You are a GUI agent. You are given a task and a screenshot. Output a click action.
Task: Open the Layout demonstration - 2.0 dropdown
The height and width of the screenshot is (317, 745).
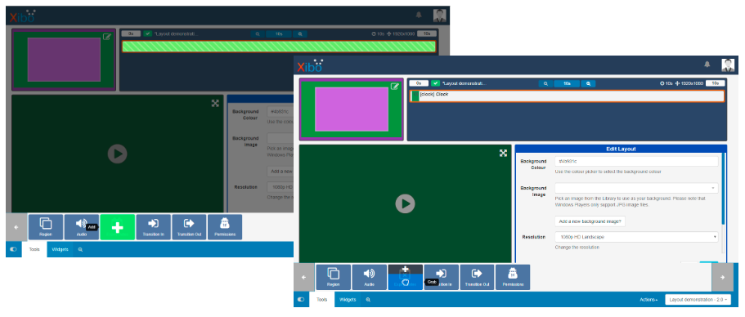point(698,300)
